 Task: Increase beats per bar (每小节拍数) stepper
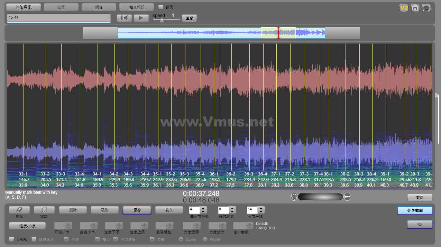coord(203,208)
